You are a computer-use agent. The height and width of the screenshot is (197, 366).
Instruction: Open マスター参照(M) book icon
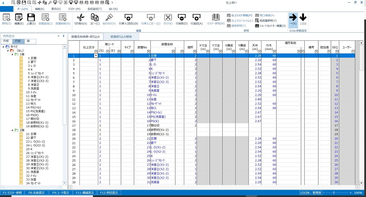click(x=216, y=19)
